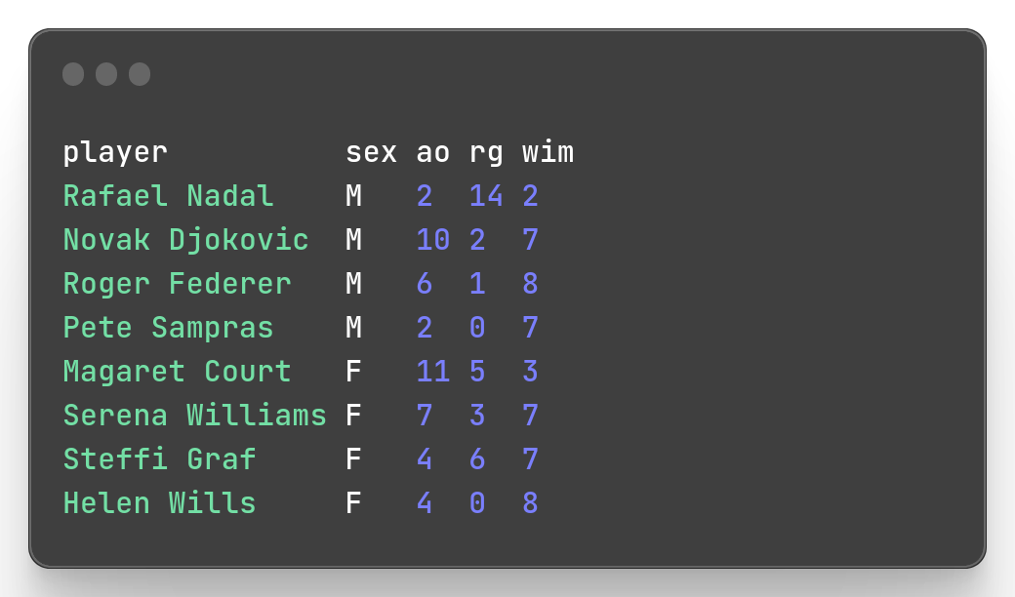Select the Steffi Graf player entry
The width and height of the screenshot is (1015, 597).
(159, 459)
